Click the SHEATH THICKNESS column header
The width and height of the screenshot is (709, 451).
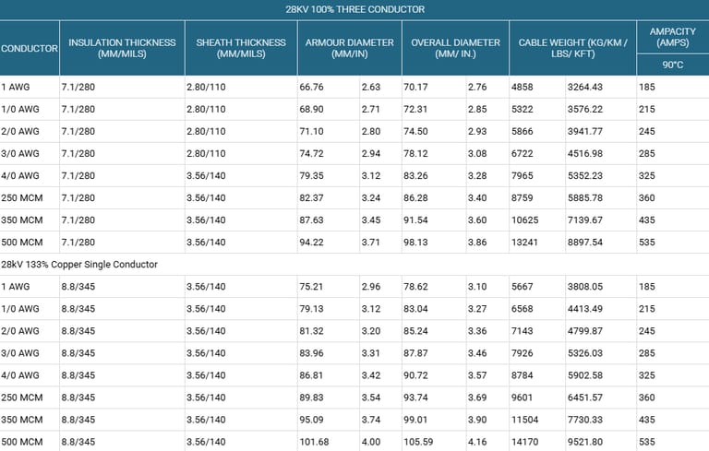pyautogui.click(x=240, y=48)
